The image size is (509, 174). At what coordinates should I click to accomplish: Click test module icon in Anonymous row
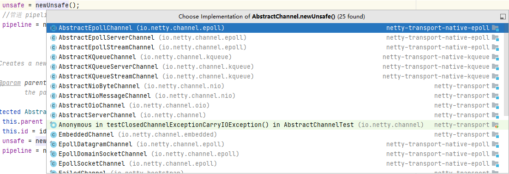(x=495, y=125)
